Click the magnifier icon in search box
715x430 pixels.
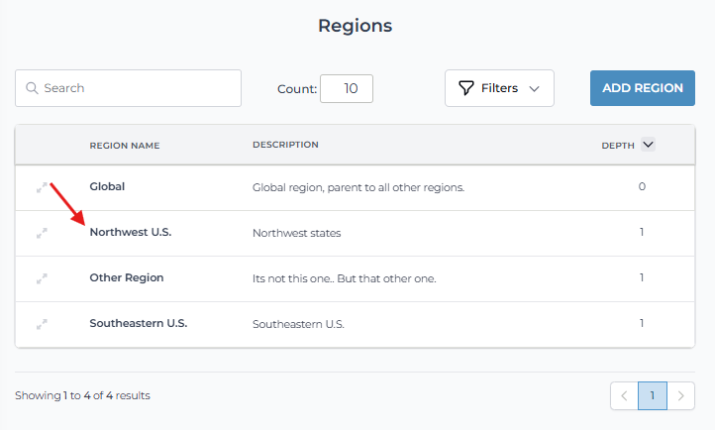pyautogui.click(x=32, y=88)
